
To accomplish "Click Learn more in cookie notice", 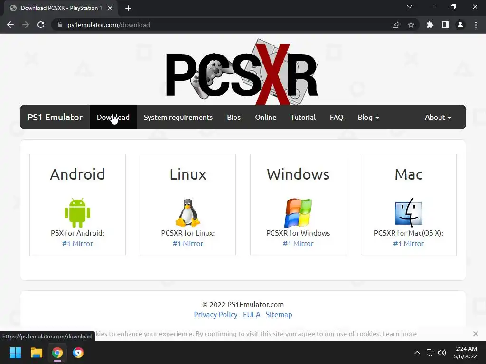I will (x=400, y=334).
